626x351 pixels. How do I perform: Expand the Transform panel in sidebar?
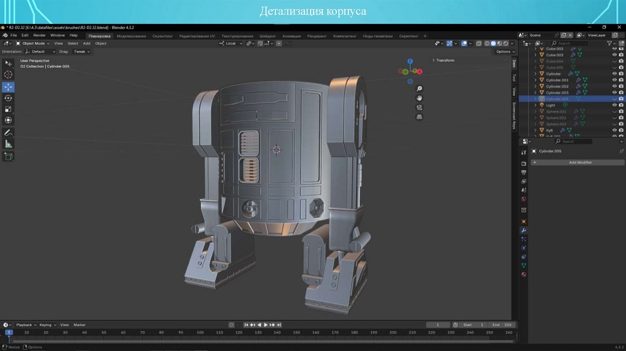pos(444,60)
